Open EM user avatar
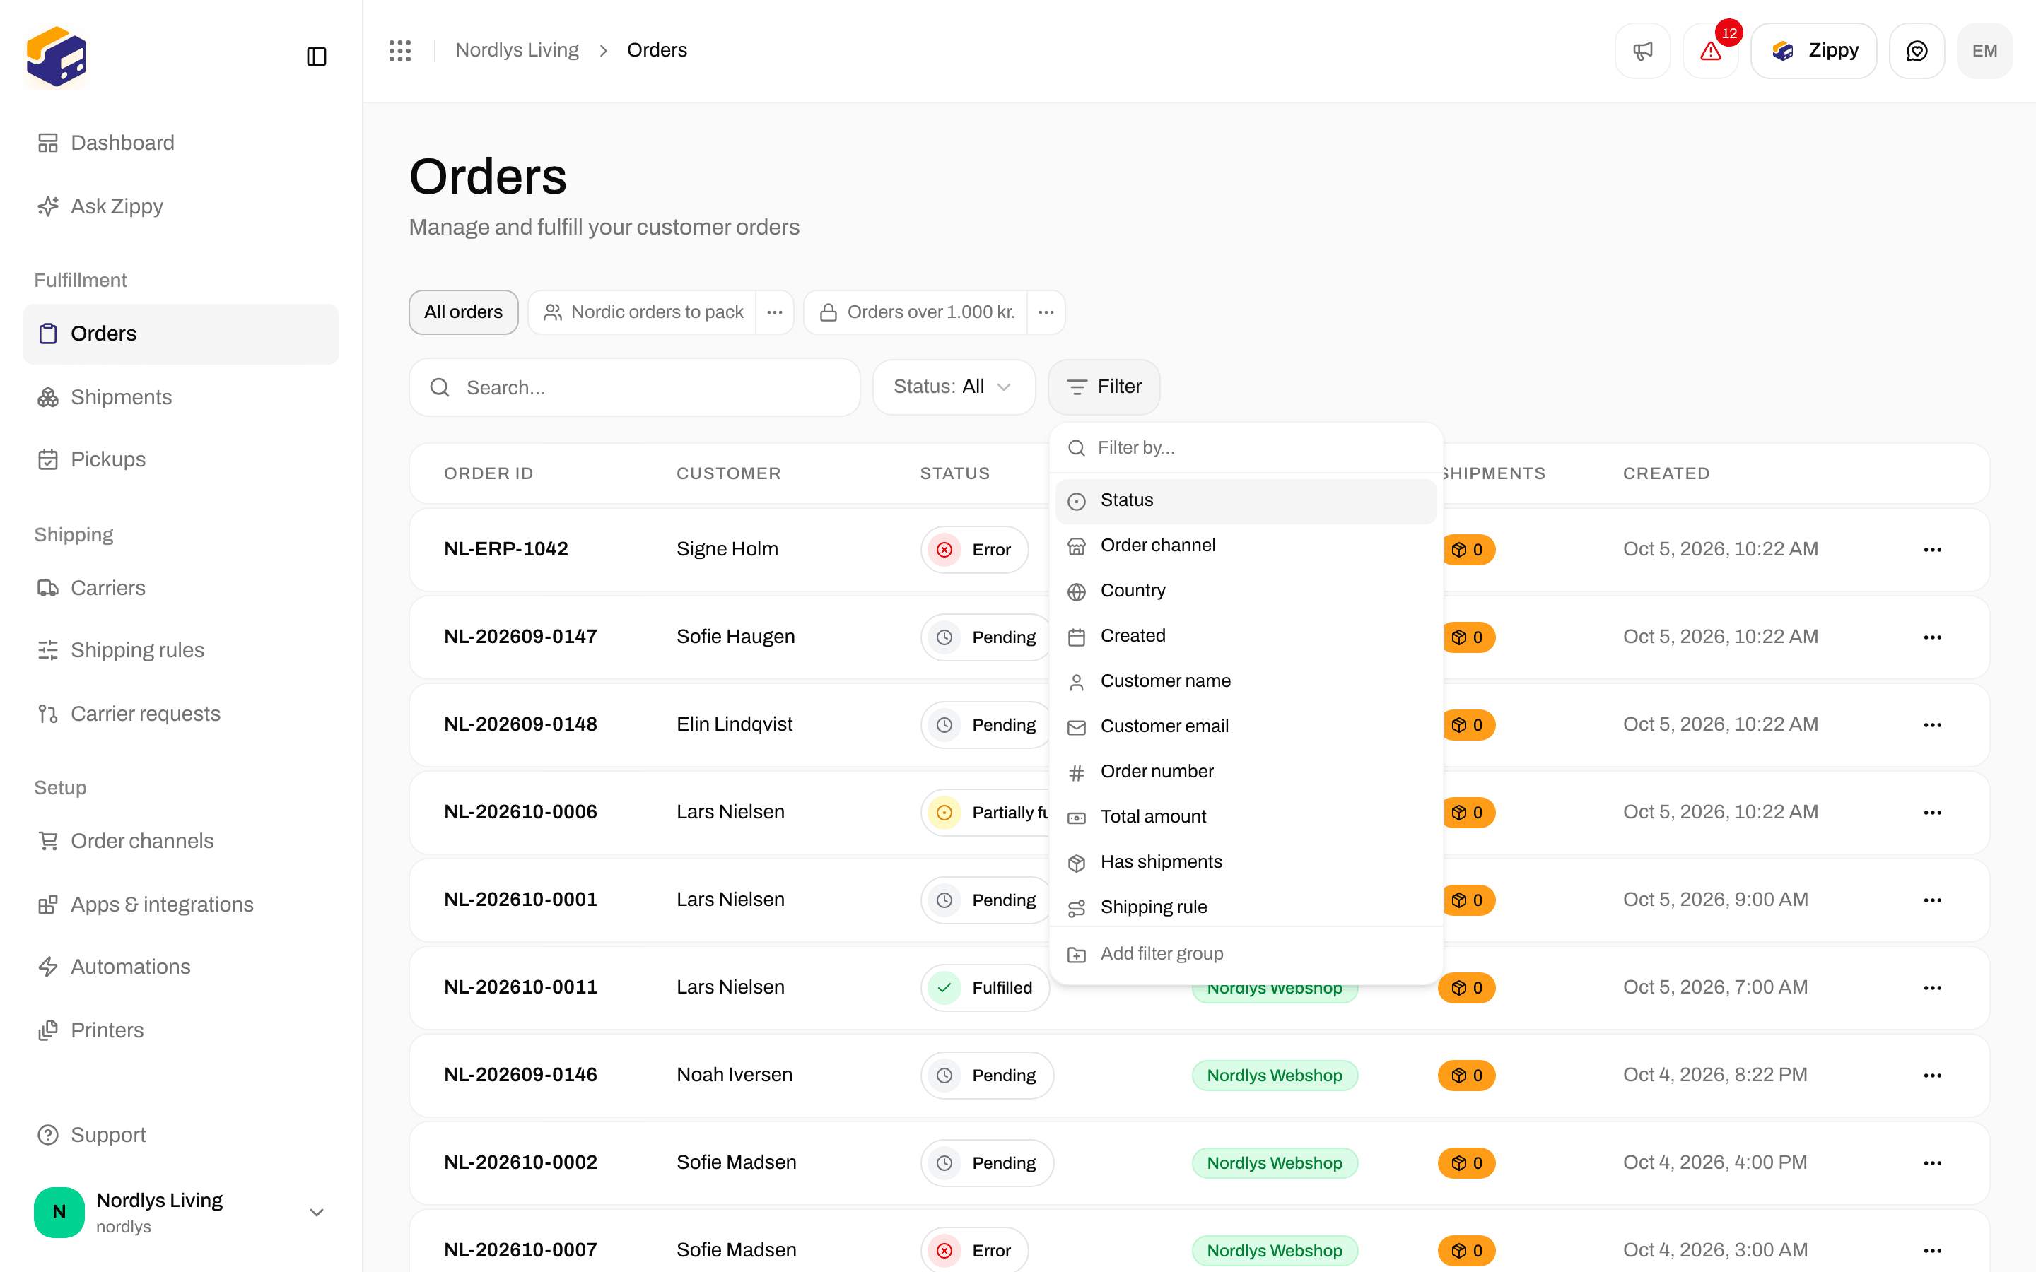2036x1272 pixels. (1984, 50)
